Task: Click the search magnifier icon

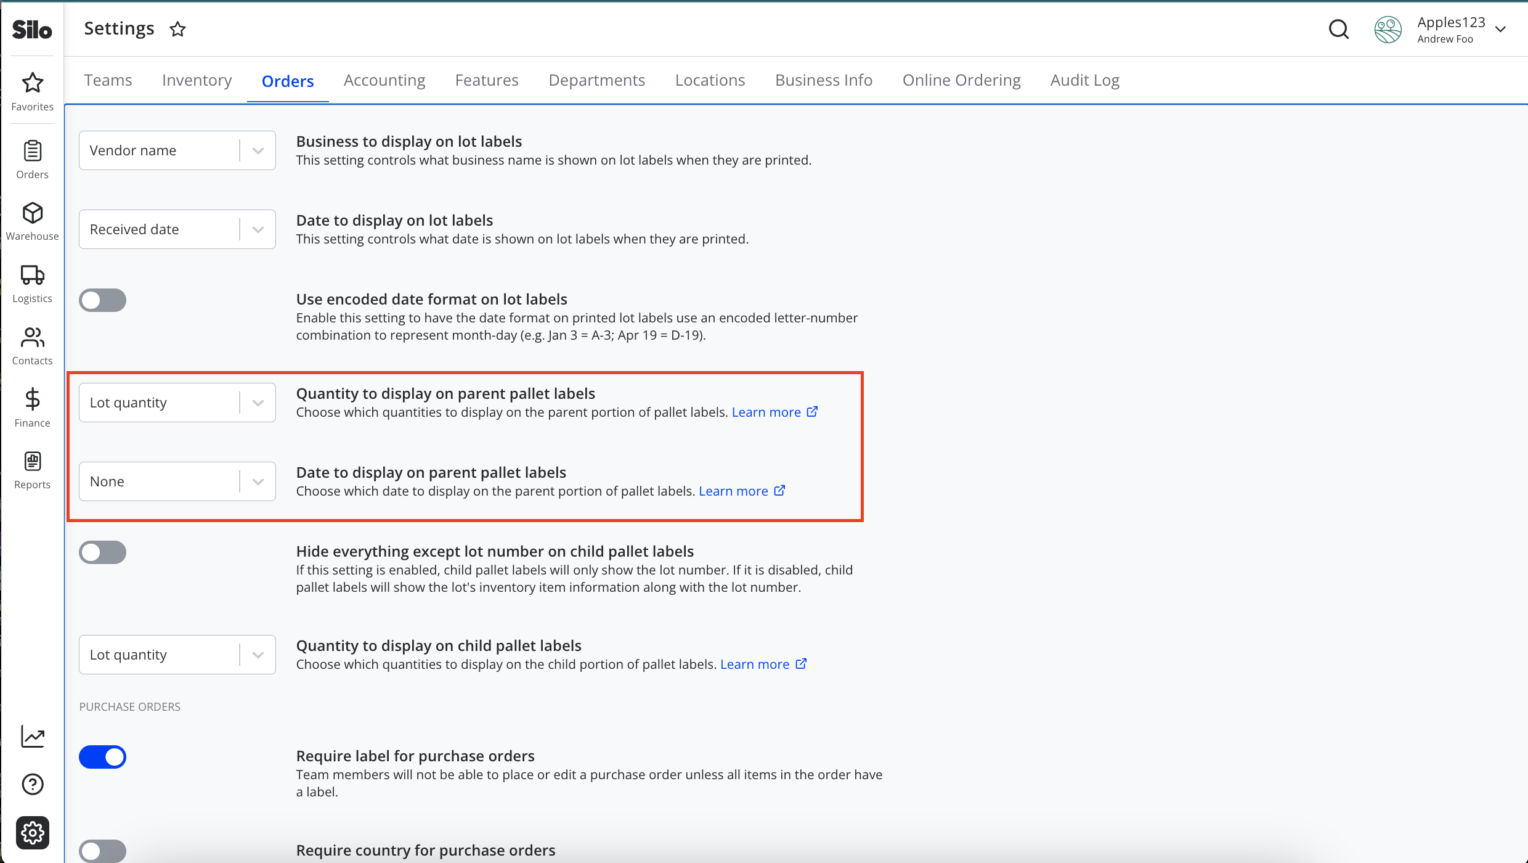Action: 1338,29
